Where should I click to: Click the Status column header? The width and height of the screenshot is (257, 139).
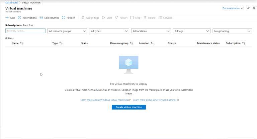(85, 43)
